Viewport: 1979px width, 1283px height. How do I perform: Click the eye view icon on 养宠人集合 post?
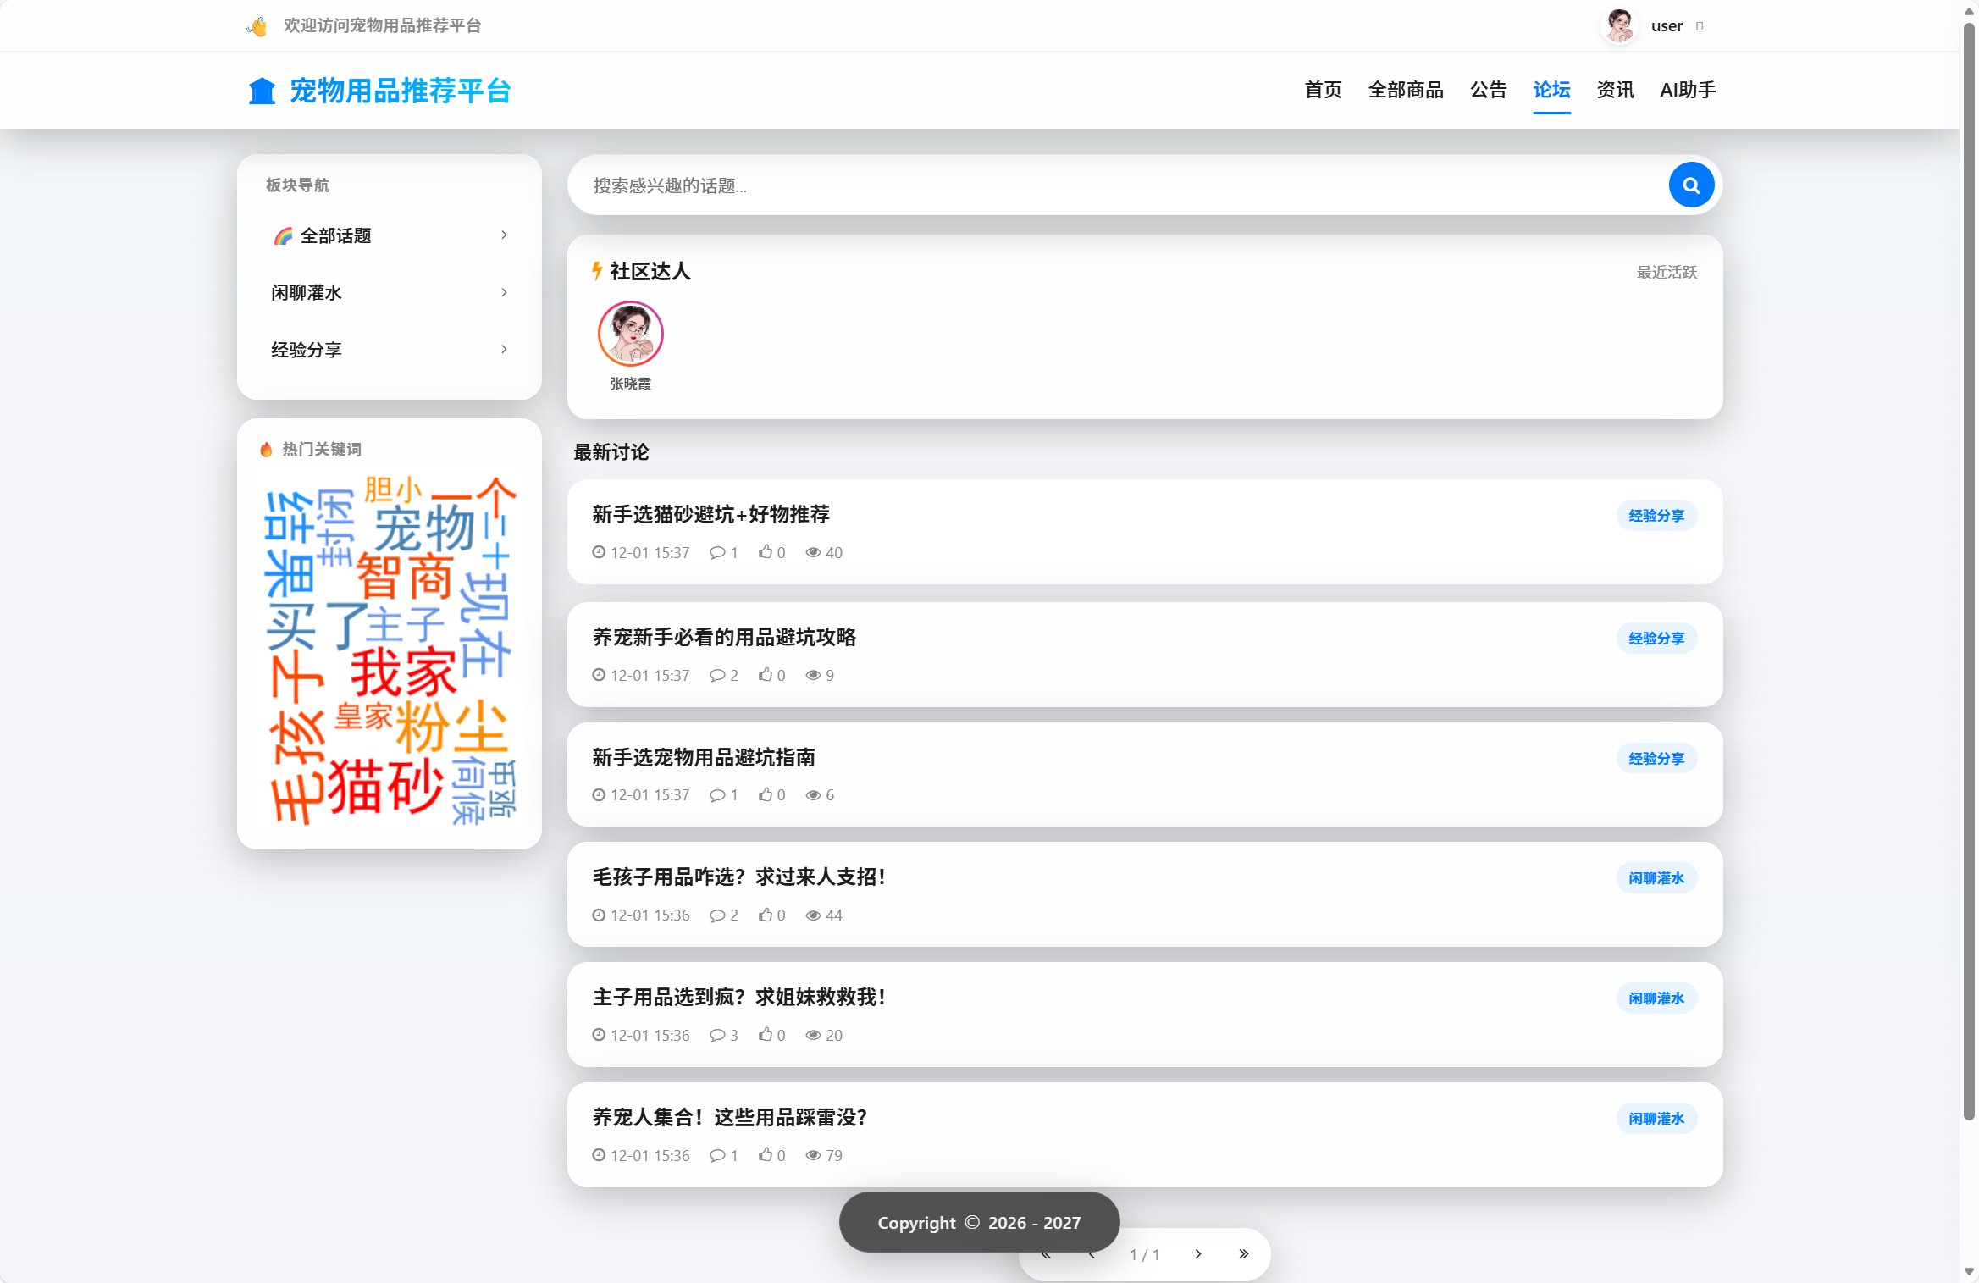(x=812, y=1155)
